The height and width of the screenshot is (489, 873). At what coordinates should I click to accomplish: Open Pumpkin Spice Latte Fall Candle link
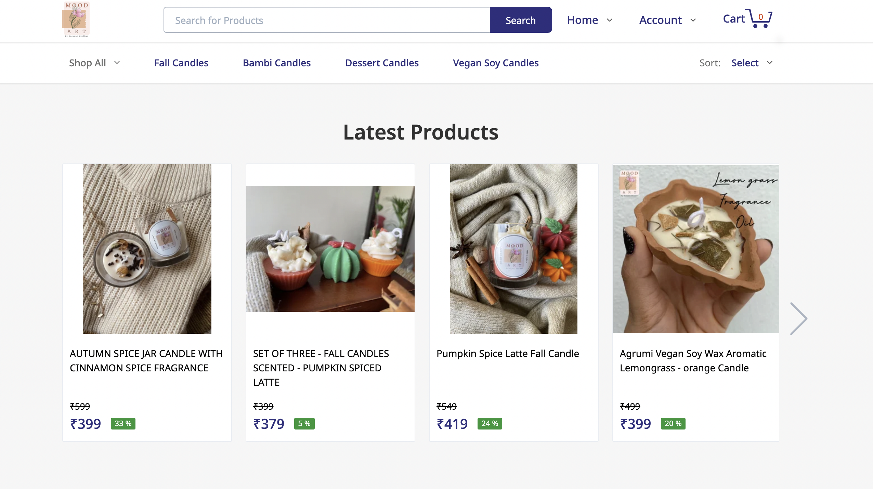(x=508, y=354)
